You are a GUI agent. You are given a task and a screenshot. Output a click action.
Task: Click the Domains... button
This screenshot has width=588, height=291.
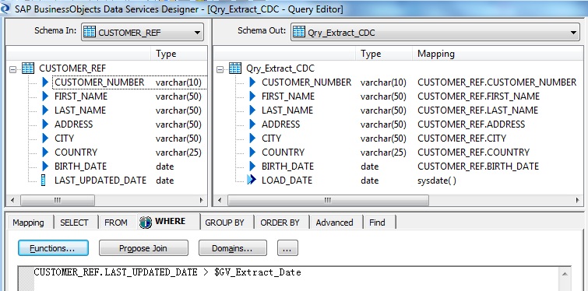pos(233,248)
